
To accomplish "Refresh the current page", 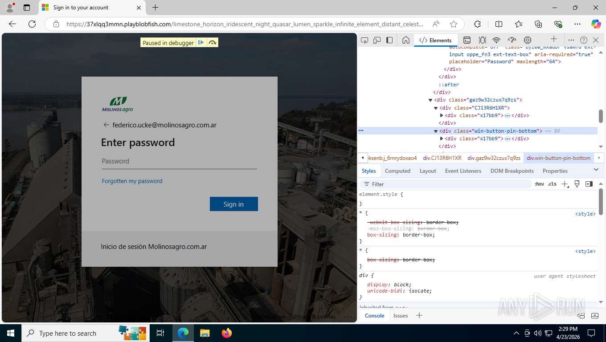I will 32,24.
